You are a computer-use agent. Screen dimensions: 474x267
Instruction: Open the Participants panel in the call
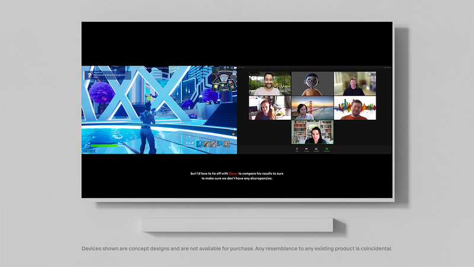(316, 150)
